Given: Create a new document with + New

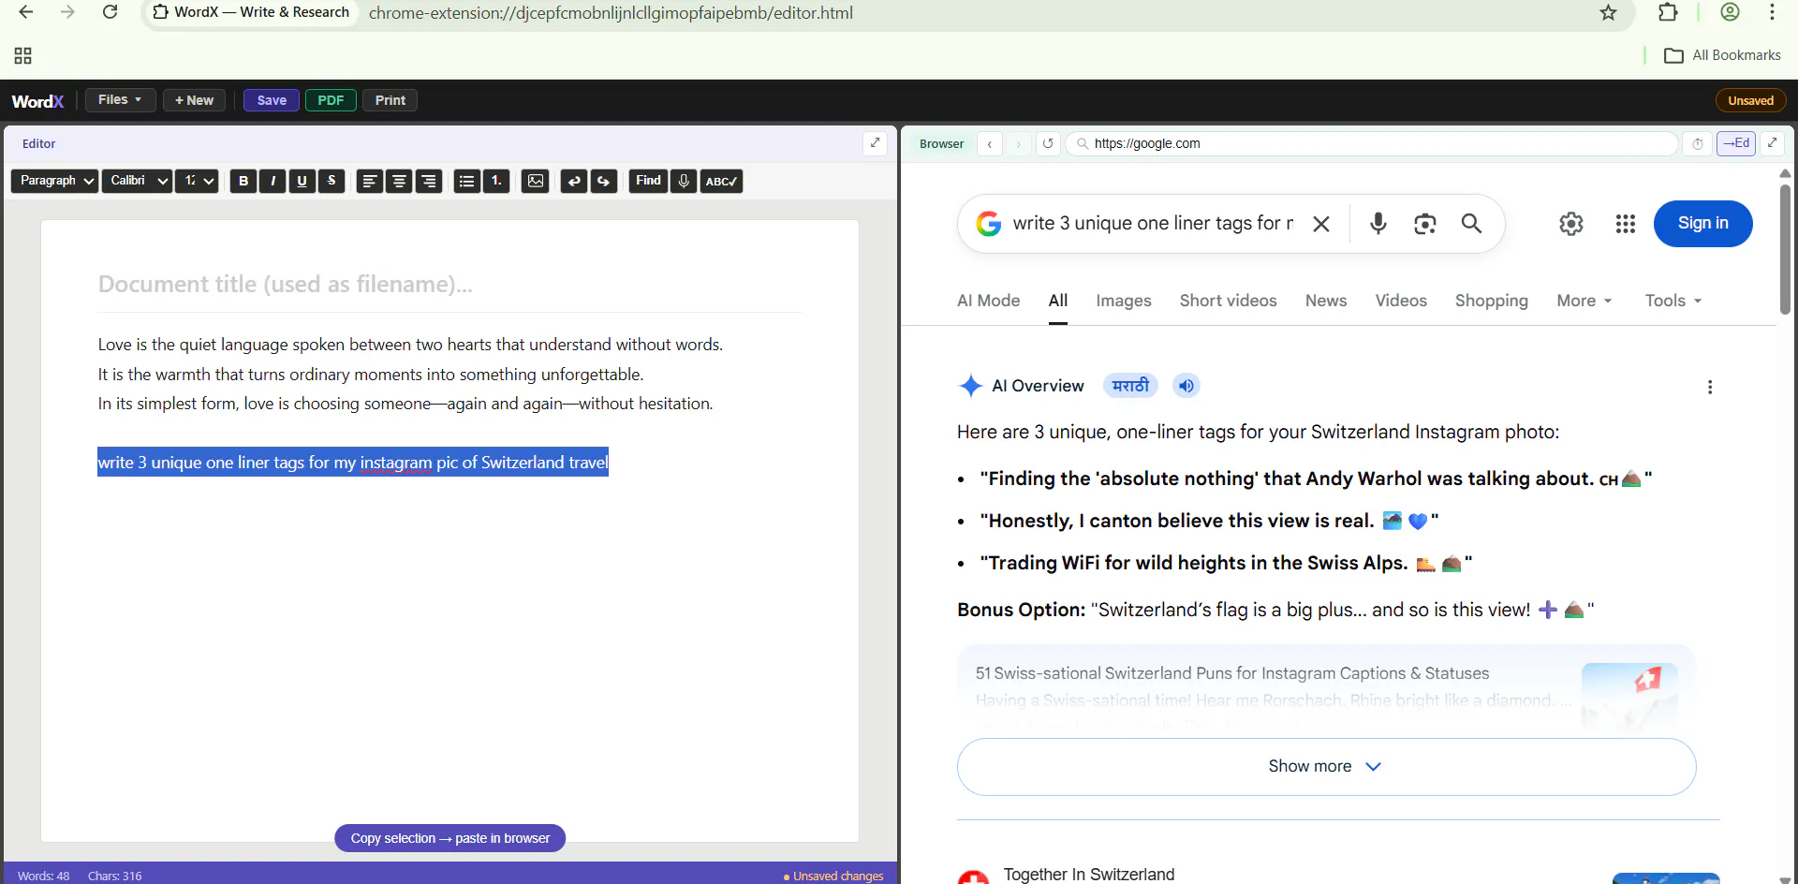Looking at the screenshot, I should click(x=194, y=100).
